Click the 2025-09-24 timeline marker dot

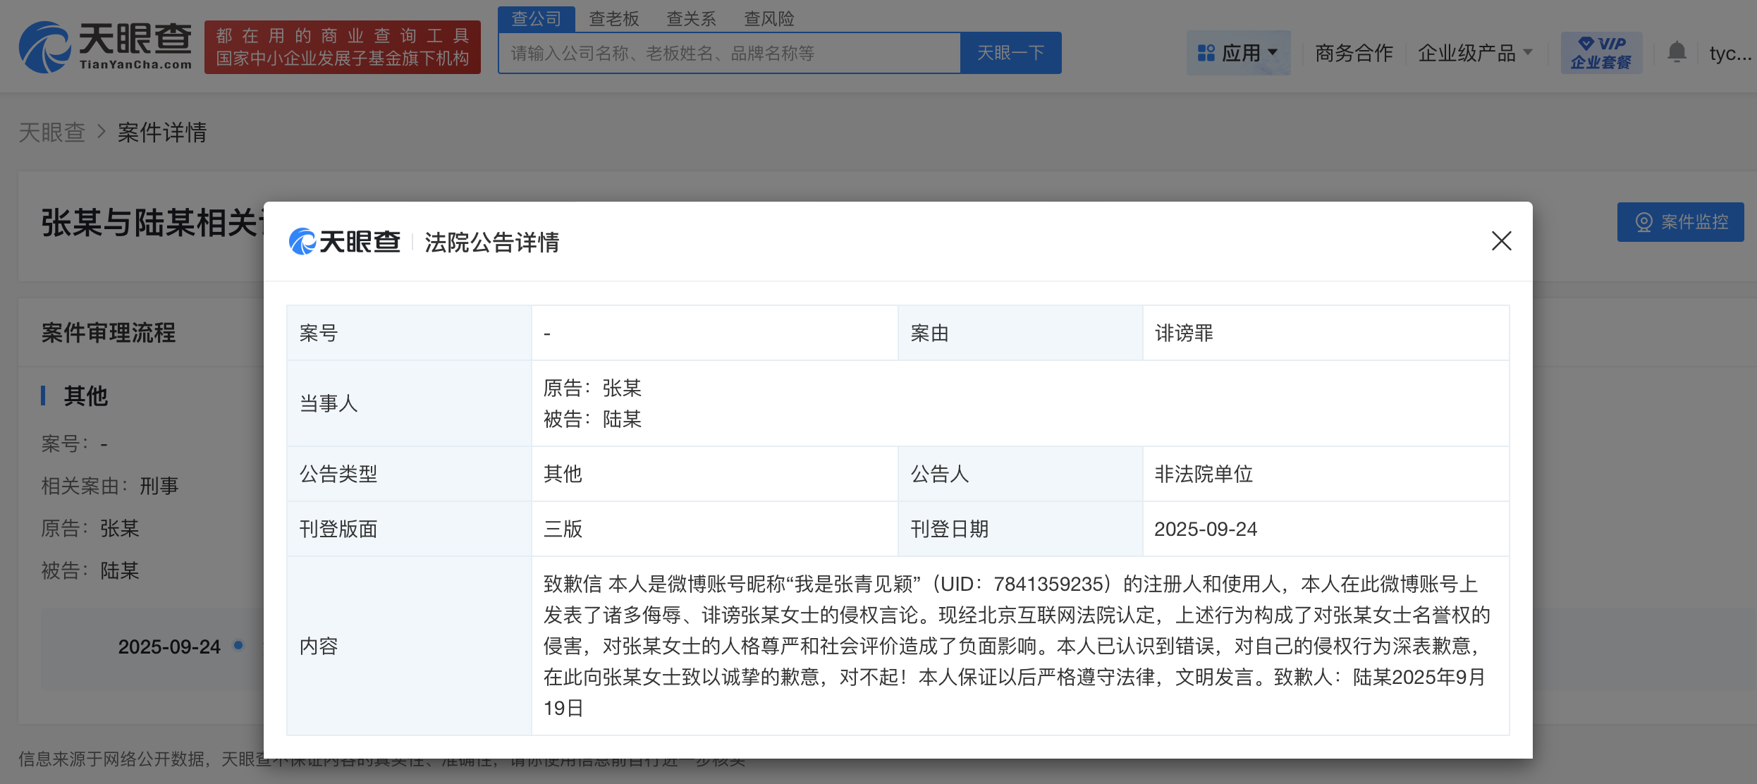tap(238, 645)
